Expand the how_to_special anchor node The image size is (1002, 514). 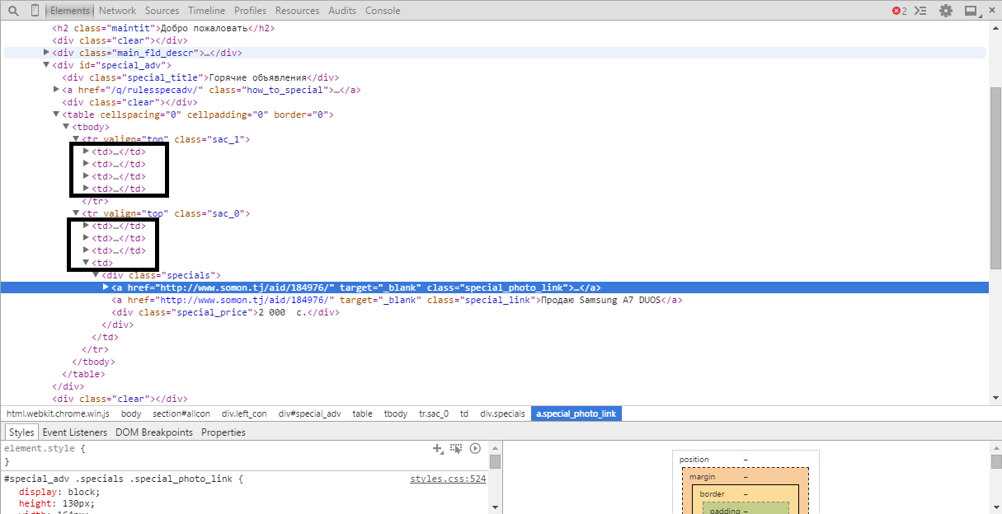56,90
